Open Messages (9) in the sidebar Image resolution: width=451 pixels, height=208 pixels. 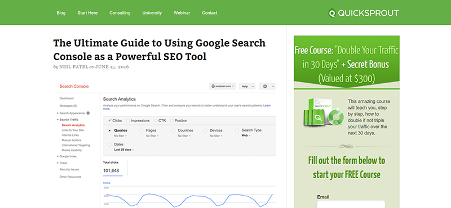pyautogui.click(x=68, y=106)
